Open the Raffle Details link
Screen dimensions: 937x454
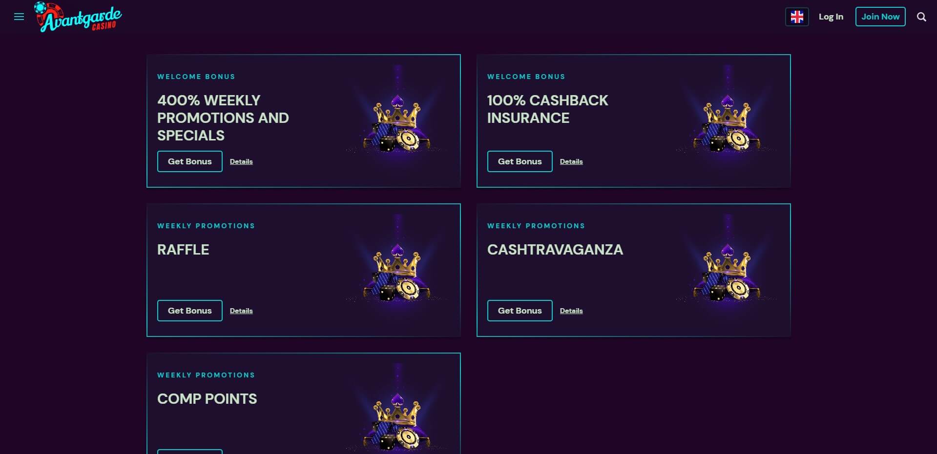coord(241,311)
